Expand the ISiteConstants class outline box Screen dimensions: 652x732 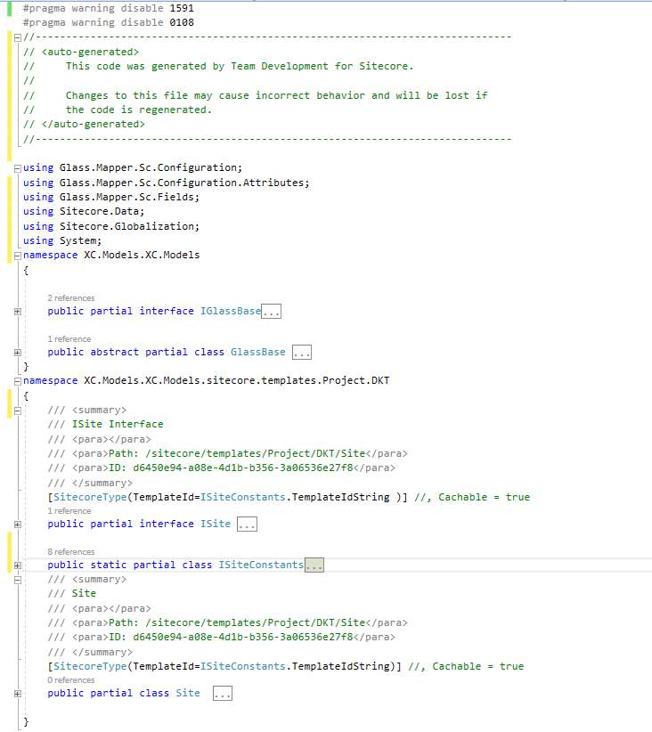click(17, 565)
